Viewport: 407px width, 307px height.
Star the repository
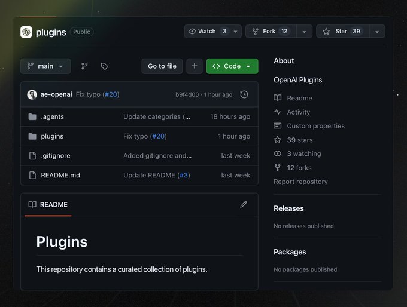tap(342, 31)
